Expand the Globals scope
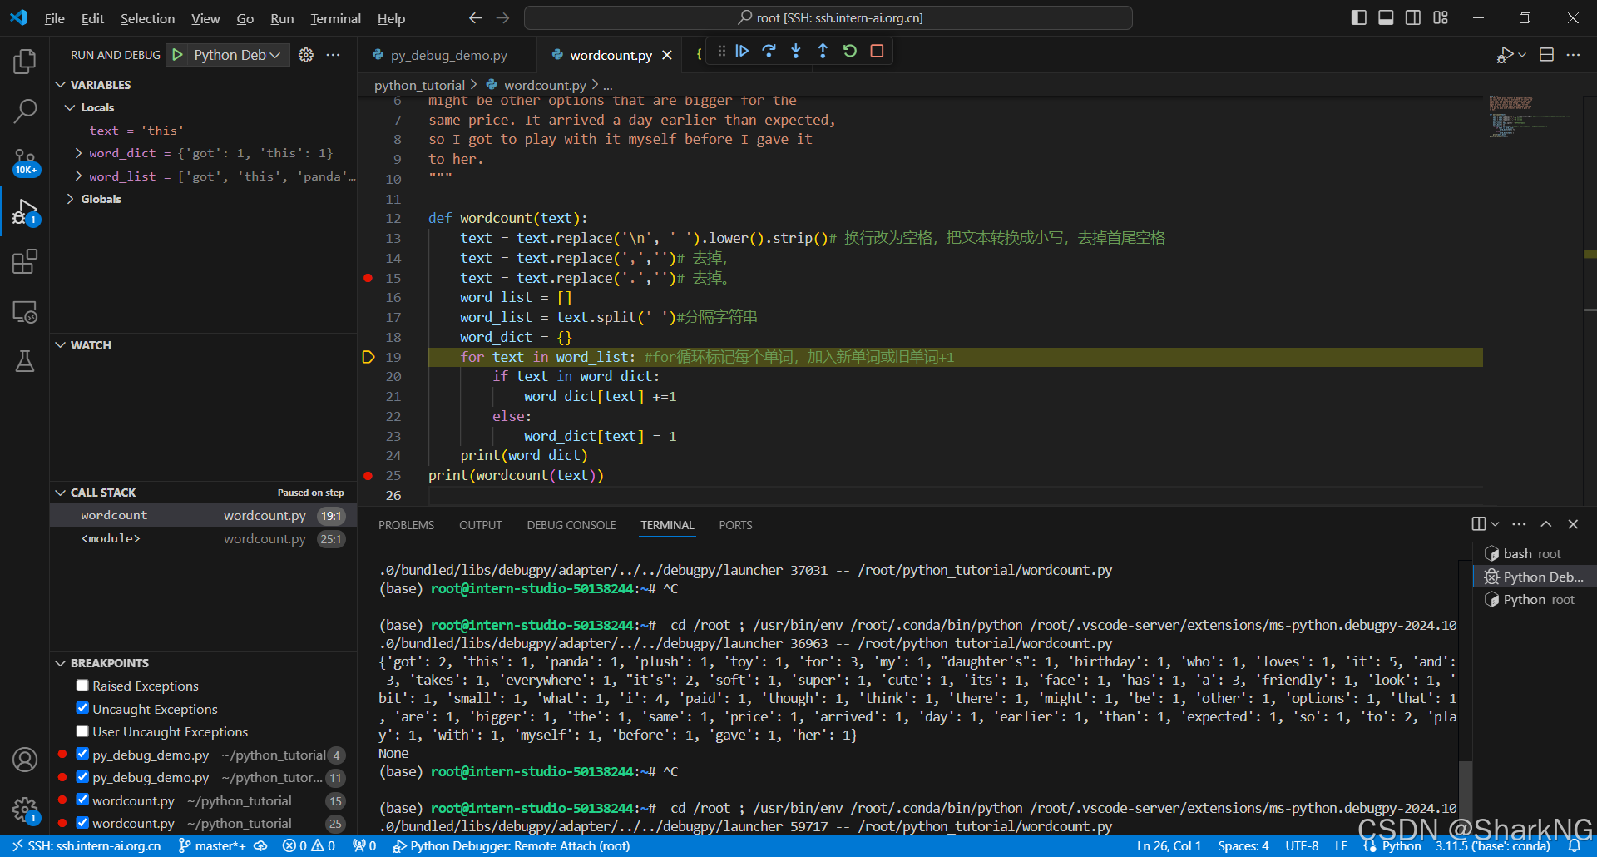 70,199
